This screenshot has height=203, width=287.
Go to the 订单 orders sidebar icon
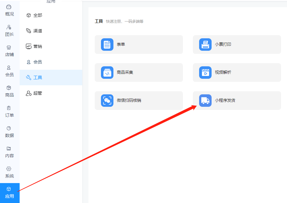coord(9,108)
